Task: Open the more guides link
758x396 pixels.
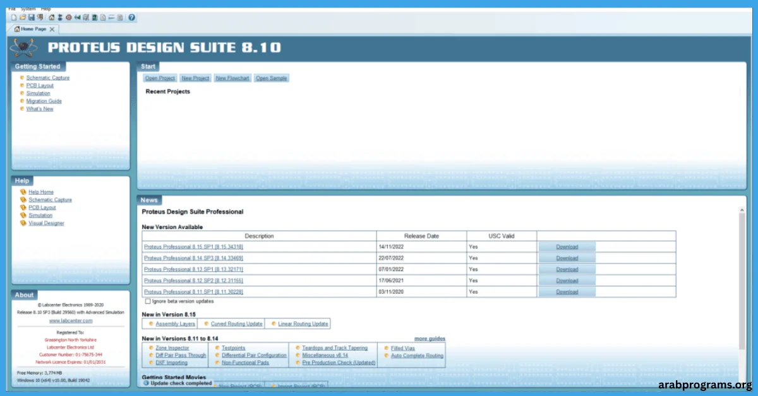Action: tap(430, 339)
